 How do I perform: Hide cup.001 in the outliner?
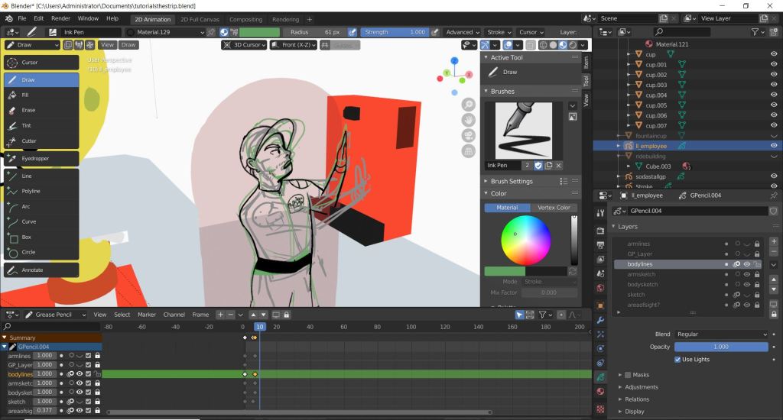point(774,65)
